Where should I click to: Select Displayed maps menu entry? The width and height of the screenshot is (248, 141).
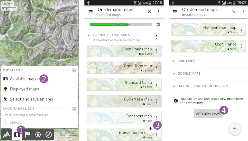coord(21,89)
